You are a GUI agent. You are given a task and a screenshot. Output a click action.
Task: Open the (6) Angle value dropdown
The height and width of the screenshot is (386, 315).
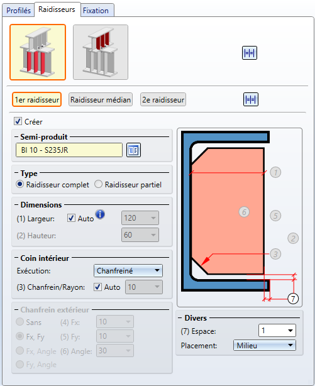[x=115, y=350]
